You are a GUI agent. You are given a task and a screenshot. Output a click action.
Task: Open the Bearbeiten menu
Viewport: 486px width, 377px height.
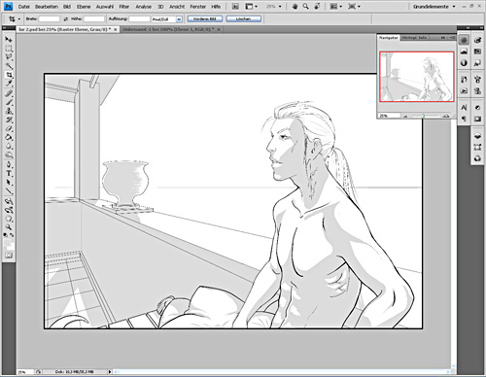pos(47,7)
